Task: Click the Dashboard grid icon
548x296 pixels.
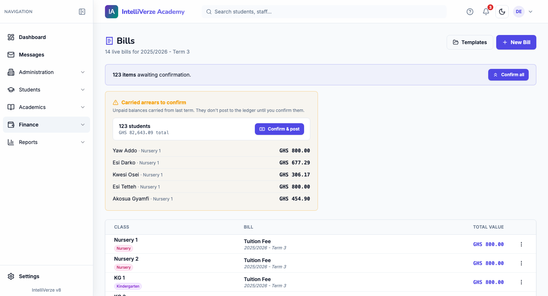Action: click(11, 37)
